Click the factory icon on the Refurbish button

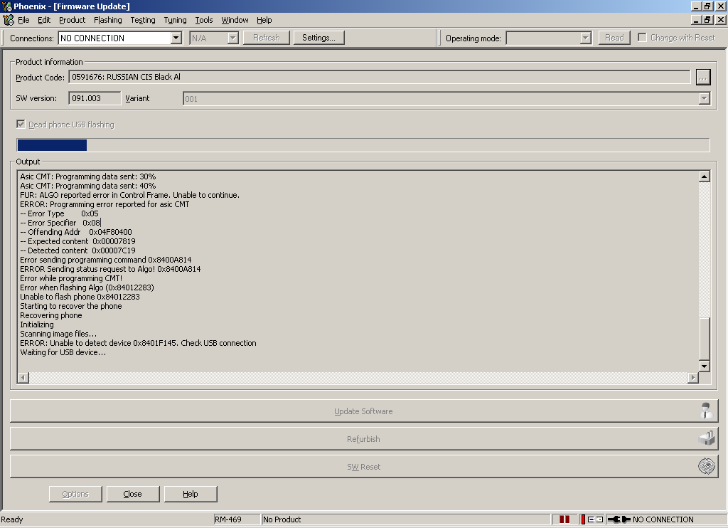pyautogui.click(x=707, y=438)
